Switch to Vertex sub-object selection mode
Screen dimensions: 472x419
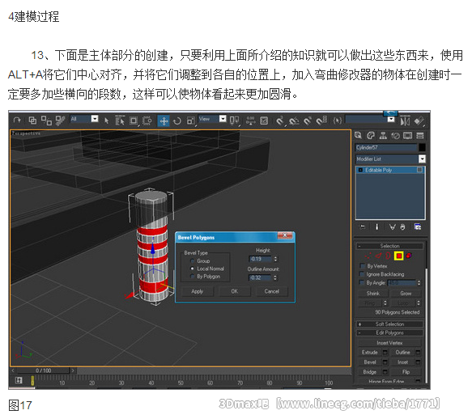point(368,256)
